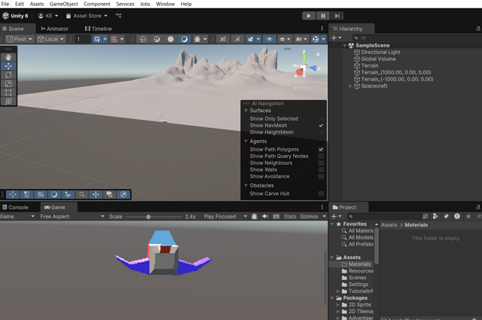Switch to the Console tab
482x320 pixels.
[x=15, y=207]
